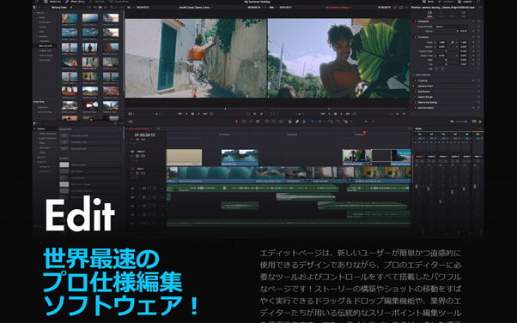
Task: Expand the Smart Reframe section
Action: tap(423, 75)
